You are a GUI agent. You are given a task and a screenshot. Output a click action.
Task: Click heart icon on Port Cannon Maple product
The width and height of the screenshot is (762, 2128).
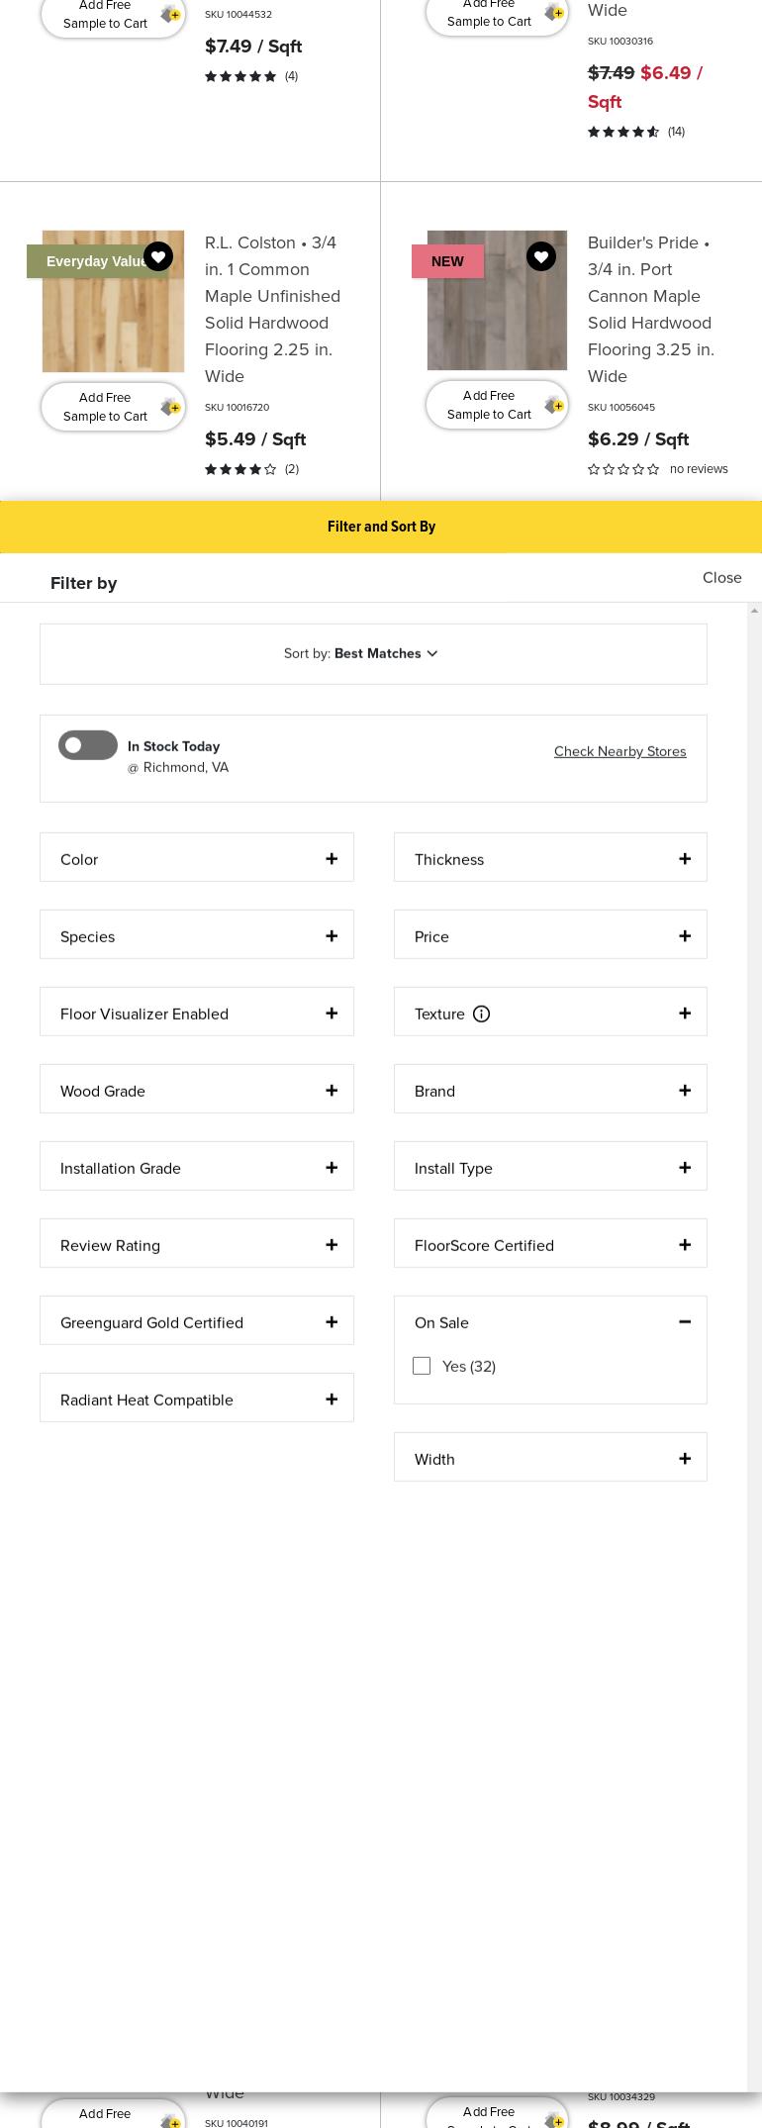(540, 257)
